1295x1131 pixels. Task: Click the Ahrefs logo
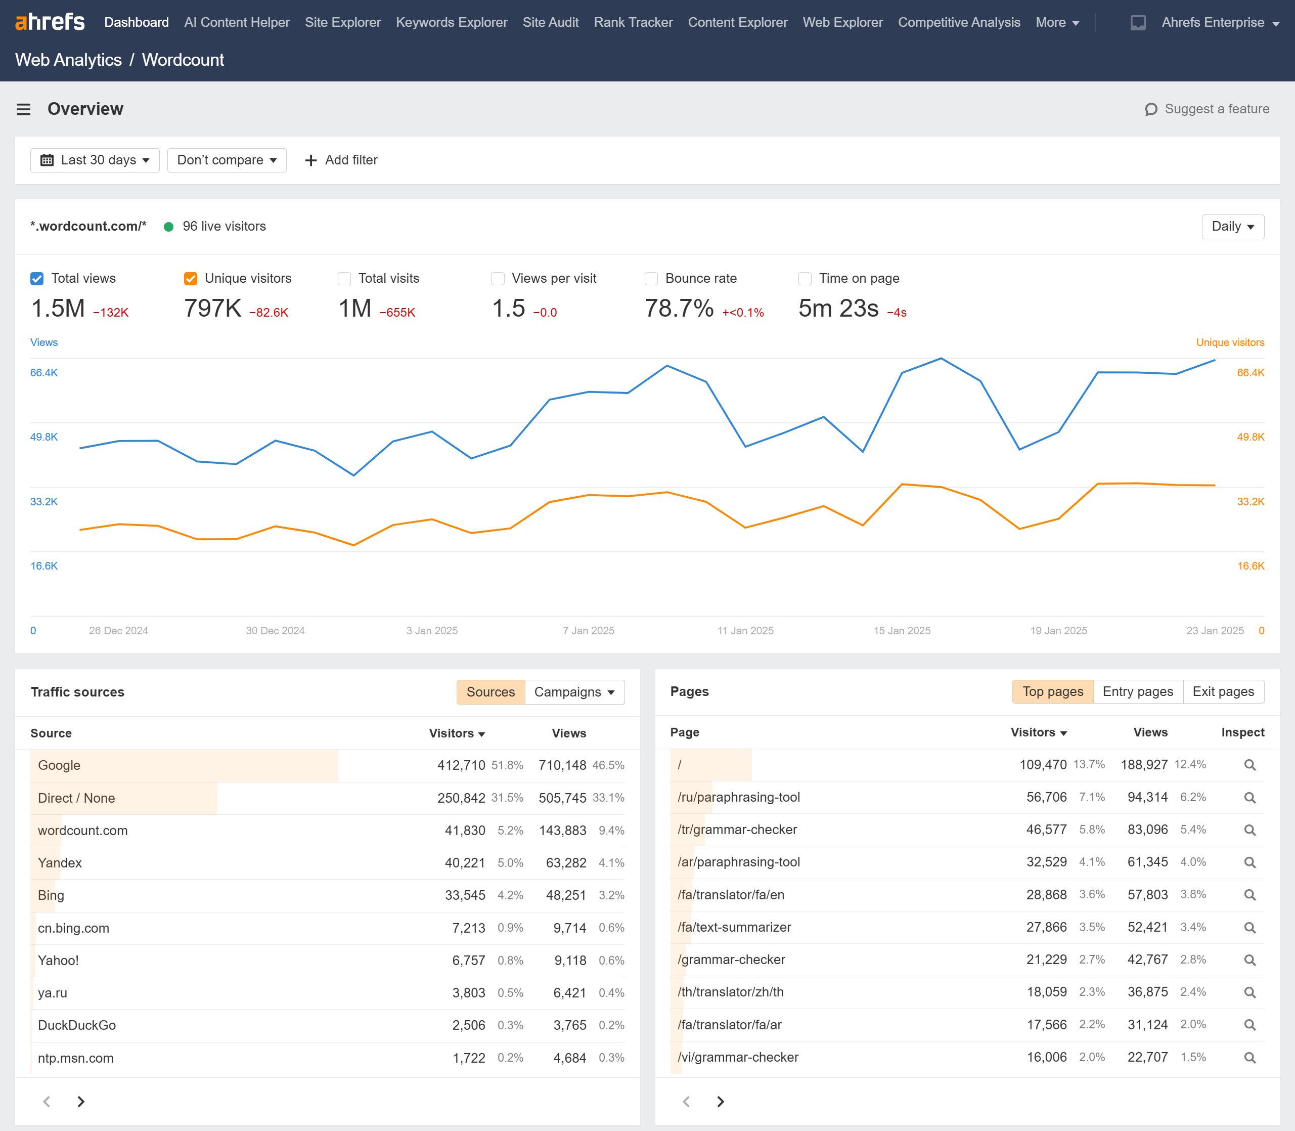49,21
